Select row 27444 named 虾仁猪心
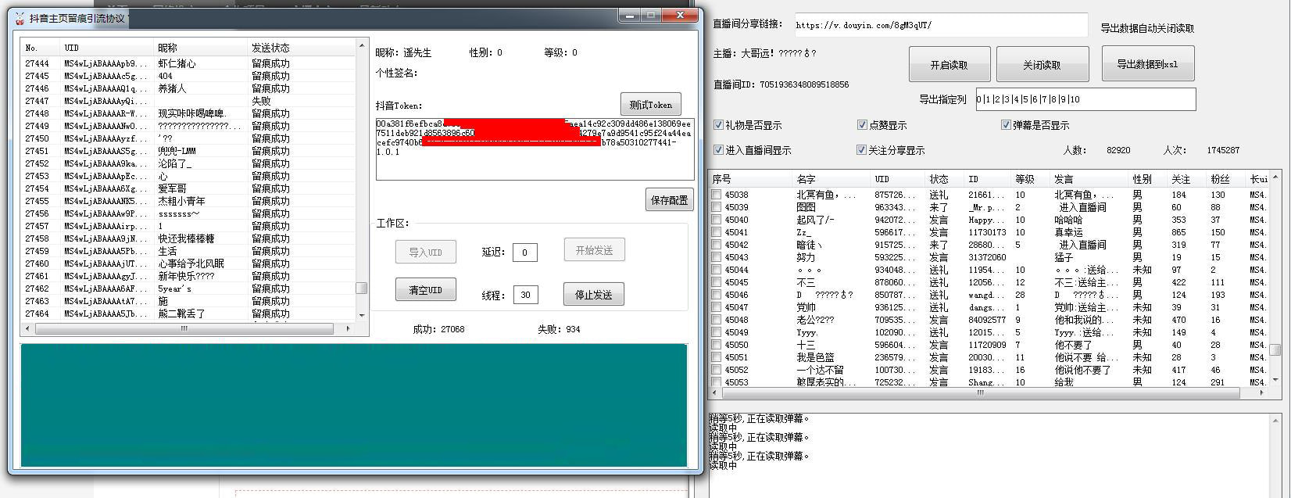Screen dimensions: 1291x498 coord(188,63)
